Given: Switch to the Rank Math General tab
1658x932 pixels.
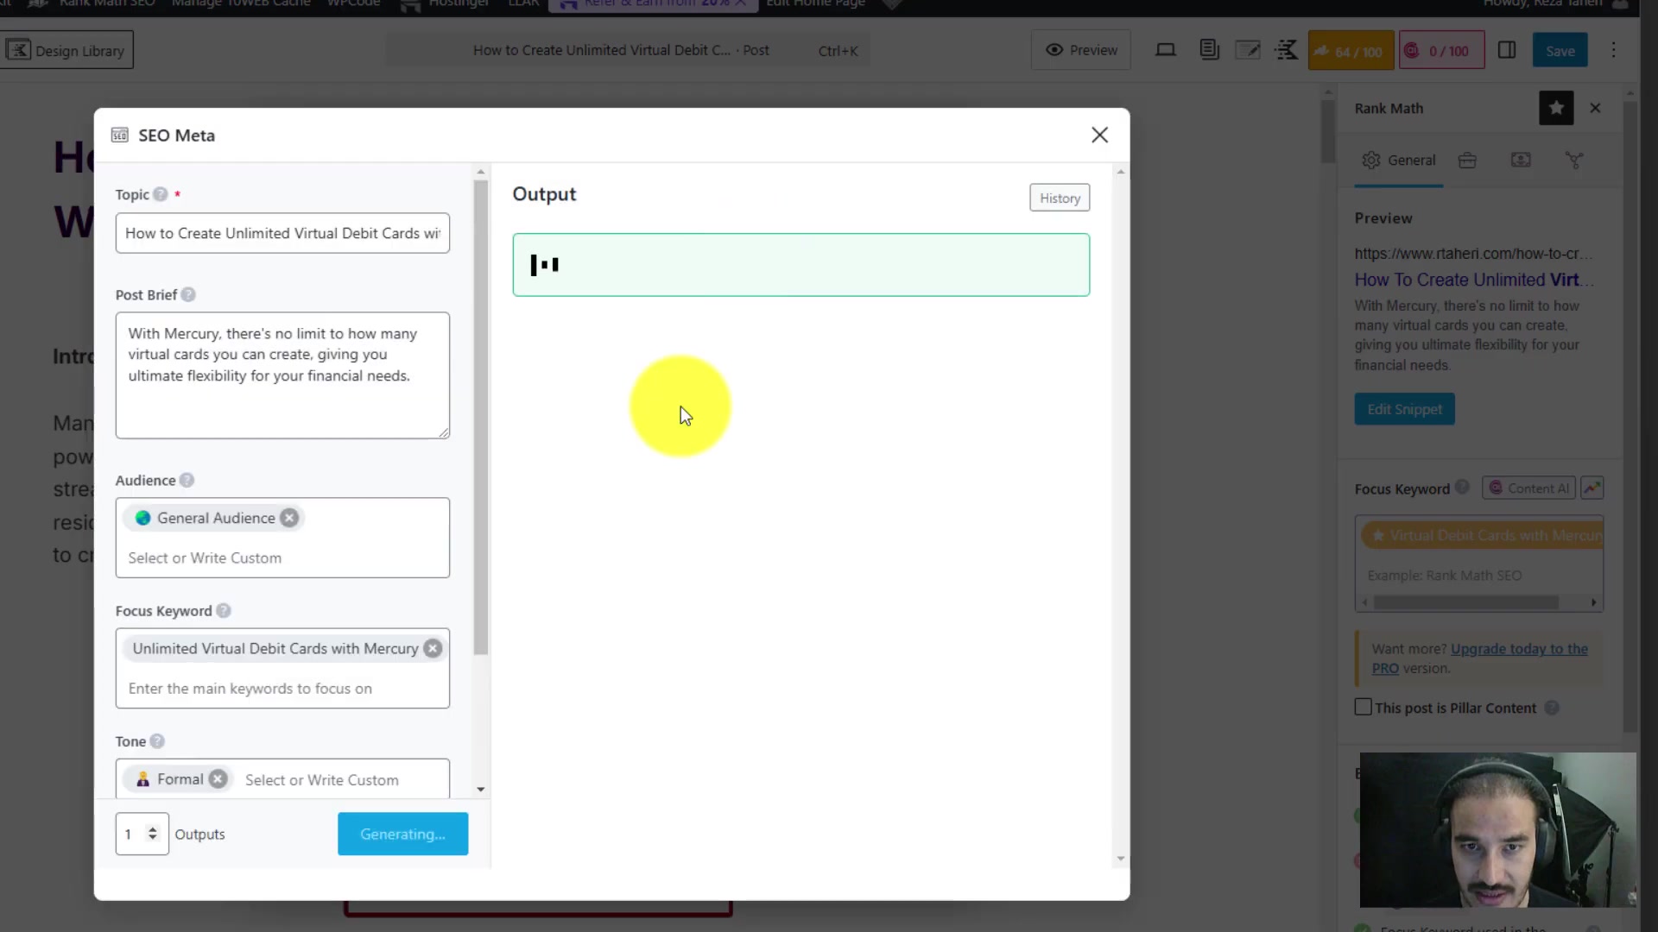Looking at the screenshot, I should (x=1399, y=161).
